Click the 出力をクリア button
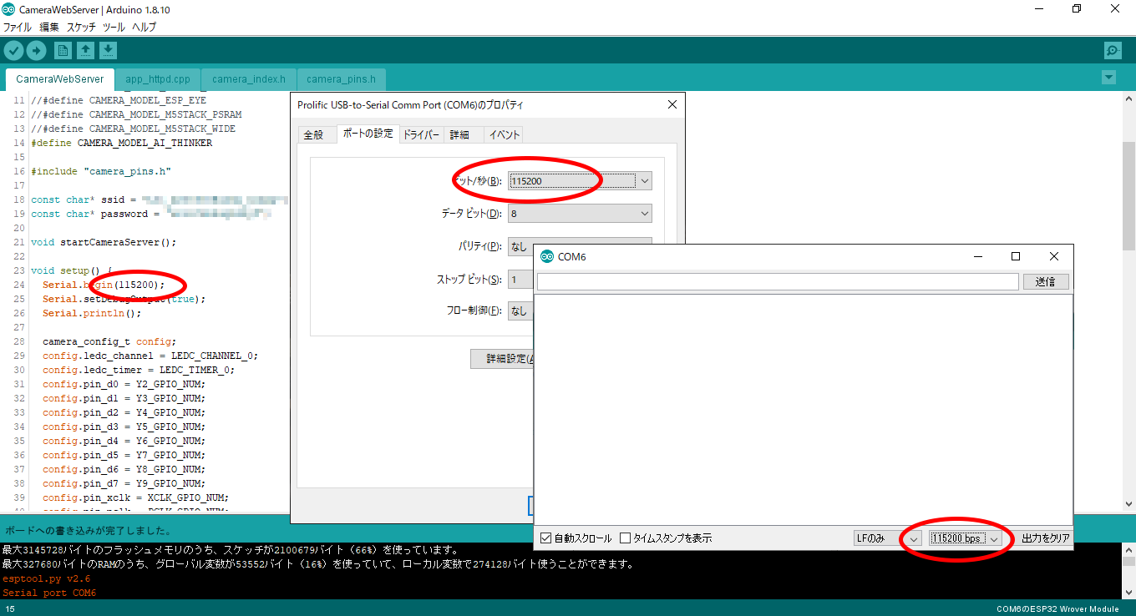This screenshot has width=1136, height=616. [1045, 538]
